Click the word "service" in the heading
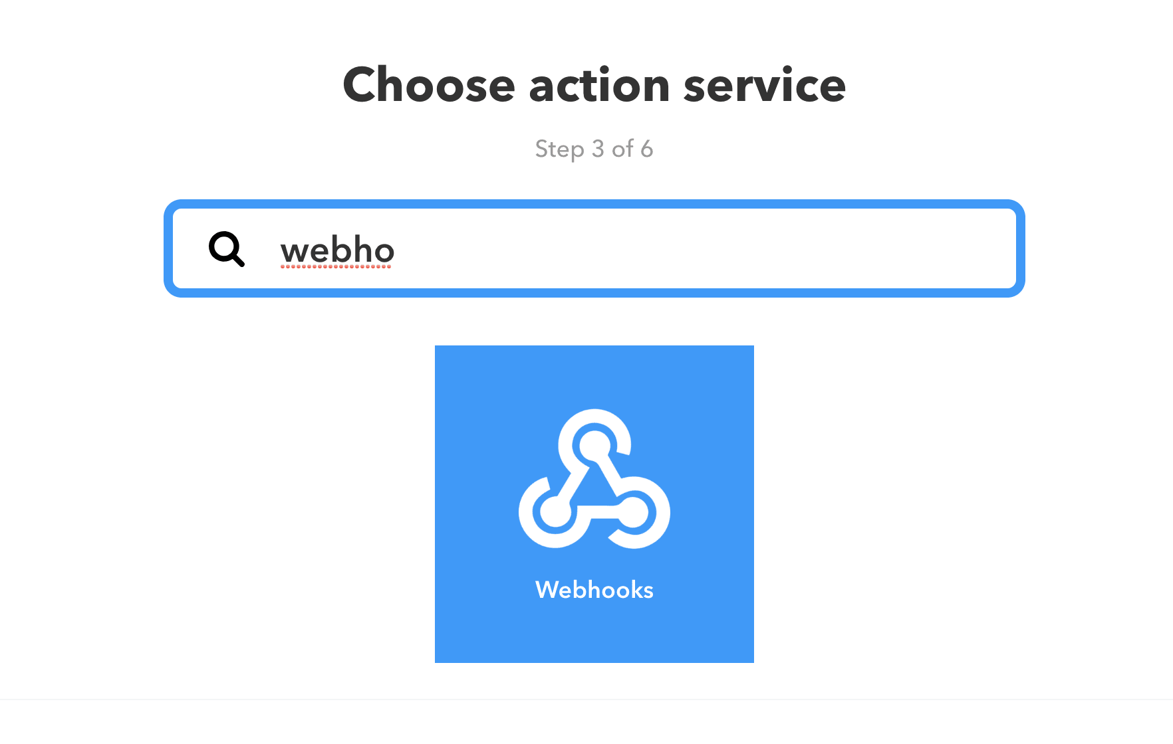1173x744 pixels. [764, 85]
